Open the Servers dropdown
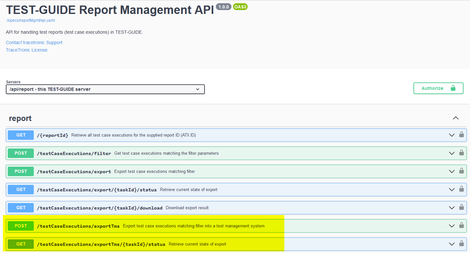This screenshot has height=253, width=470. coord(105,89)
